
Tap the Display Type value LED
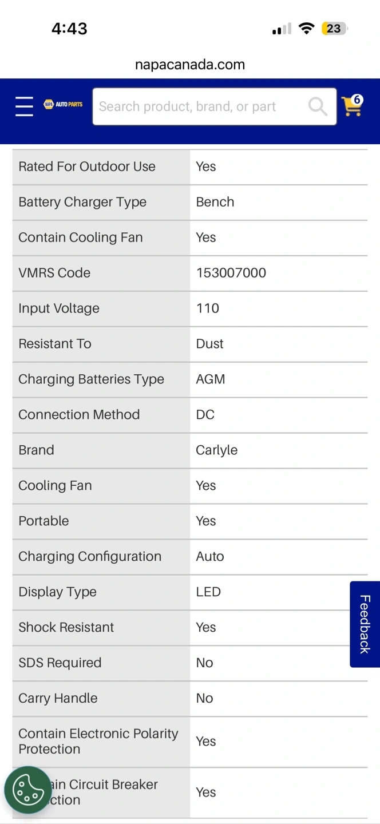coord(208,592)
